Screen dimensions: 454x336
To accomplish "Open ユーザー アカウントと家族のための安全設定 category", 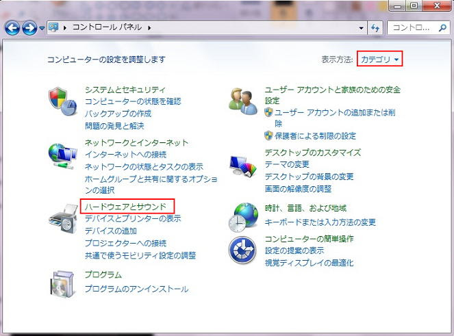I will [332, 95].
